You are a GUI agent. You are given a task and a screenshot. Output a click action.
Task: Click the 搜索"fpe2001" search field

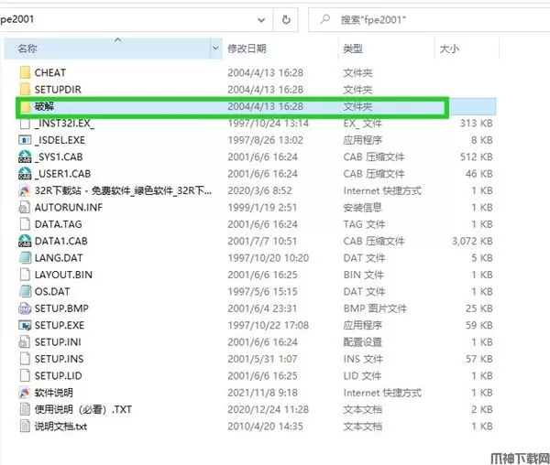pyautogui.click(x=430, y=19)
